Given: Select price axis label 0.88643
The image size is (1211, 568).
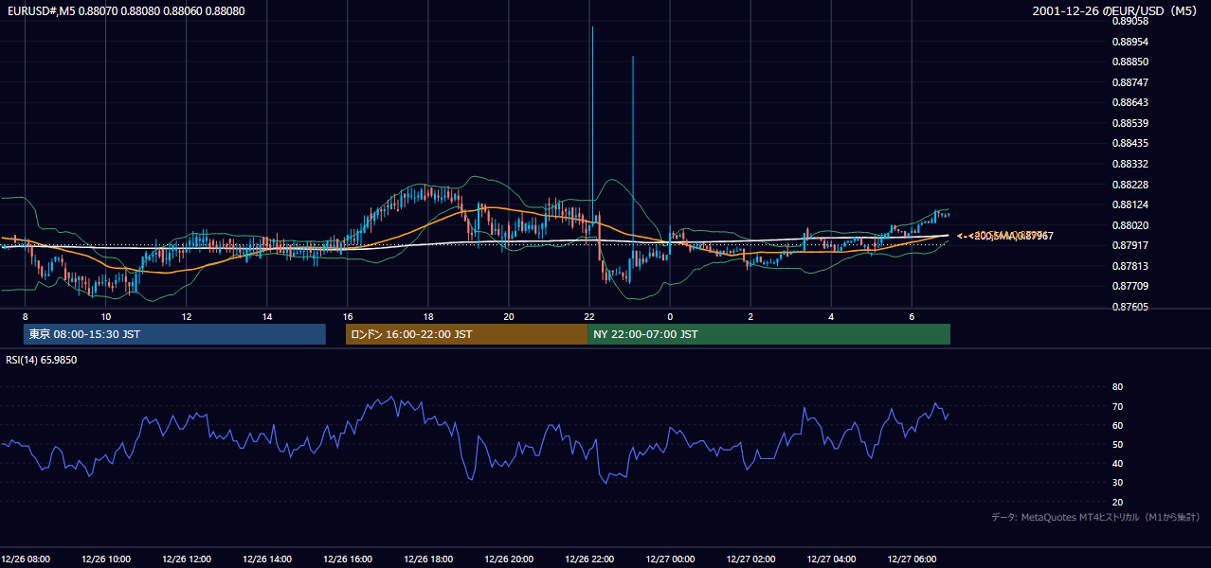Looking at the screenshot, I should pyautogui.click(x=1130, y=103).
